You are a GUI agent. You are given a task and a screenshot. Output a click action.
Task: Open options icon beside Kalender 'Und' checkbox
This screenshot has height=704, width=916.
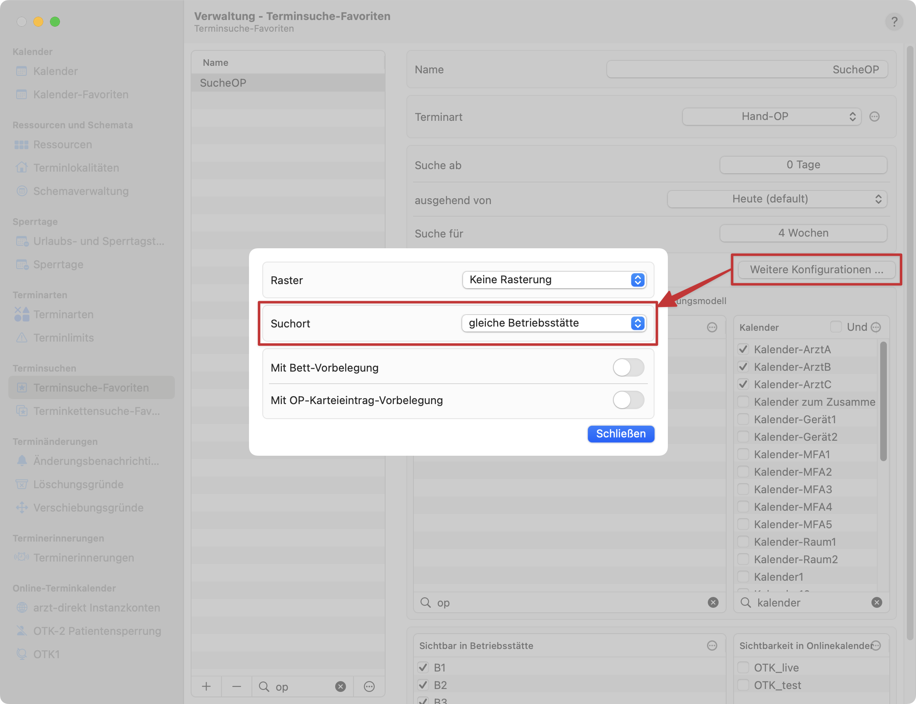click(x=876, y=327)
